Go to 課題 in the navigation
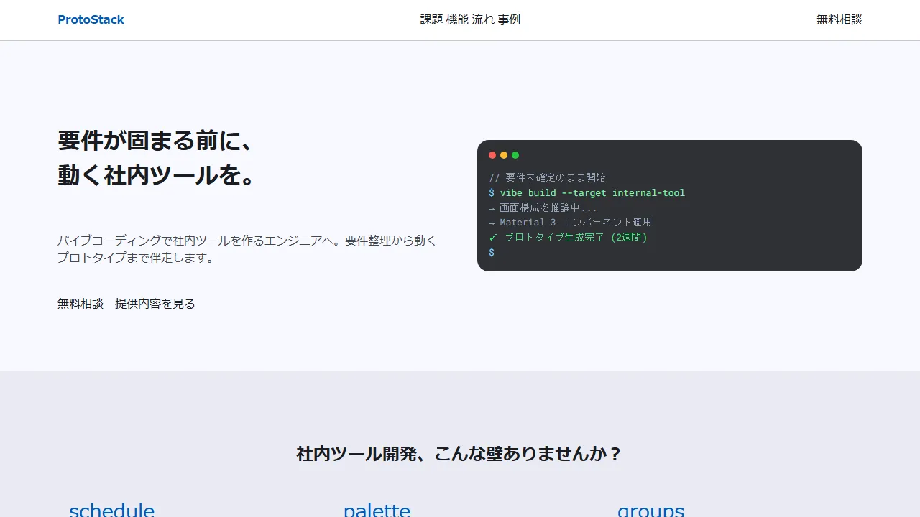Image resolution: width=920 pixels, height=517 pixels. point(431,19)
